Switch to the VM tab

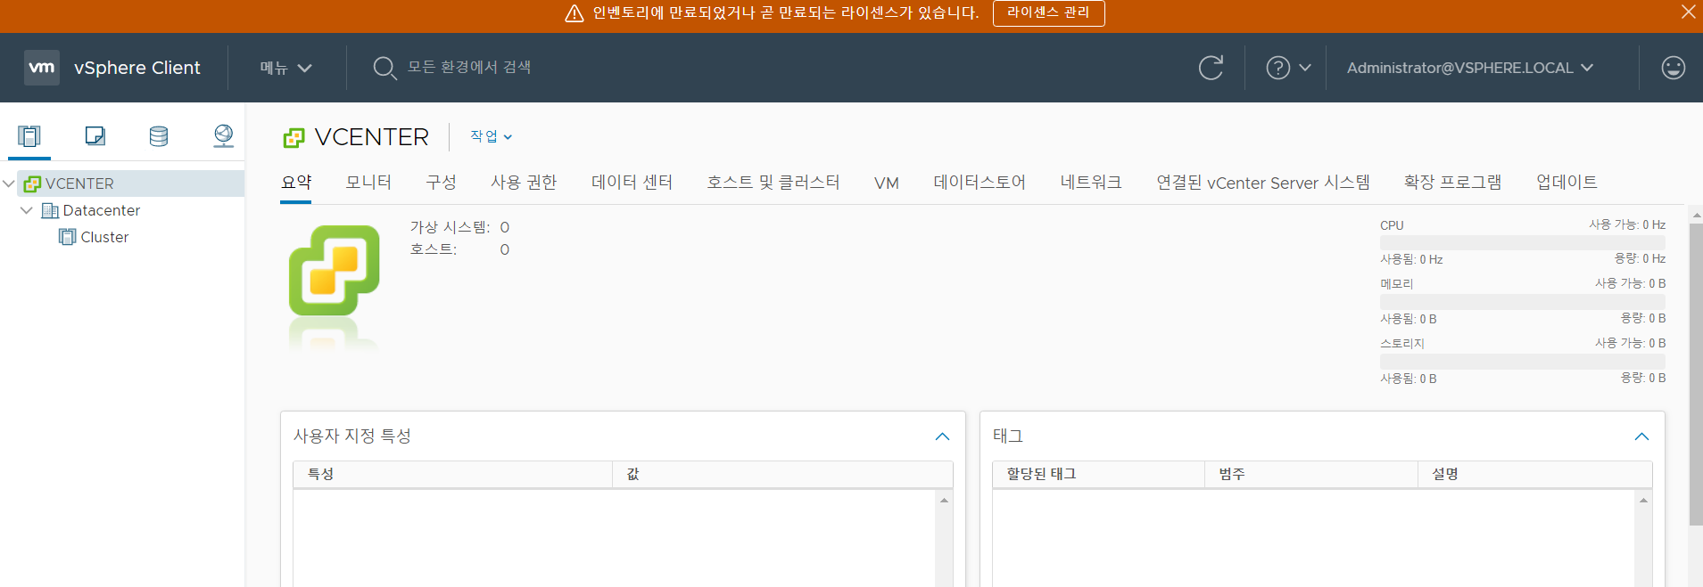click(887, 183)
